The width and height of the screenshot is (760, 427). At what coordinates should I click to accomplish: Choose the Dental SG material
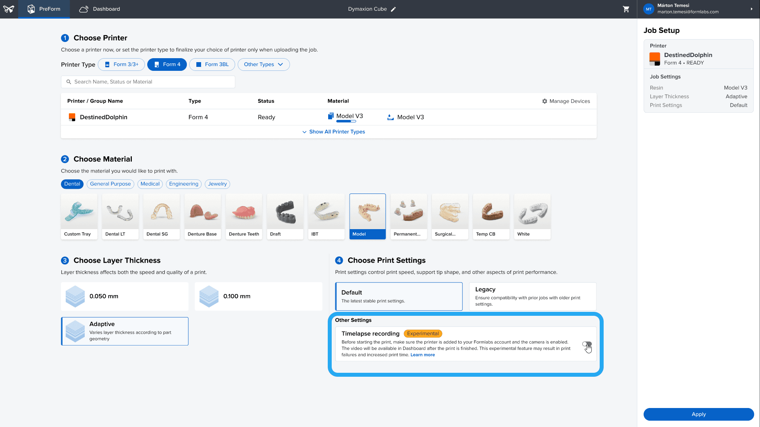click(x=161, y=216)
